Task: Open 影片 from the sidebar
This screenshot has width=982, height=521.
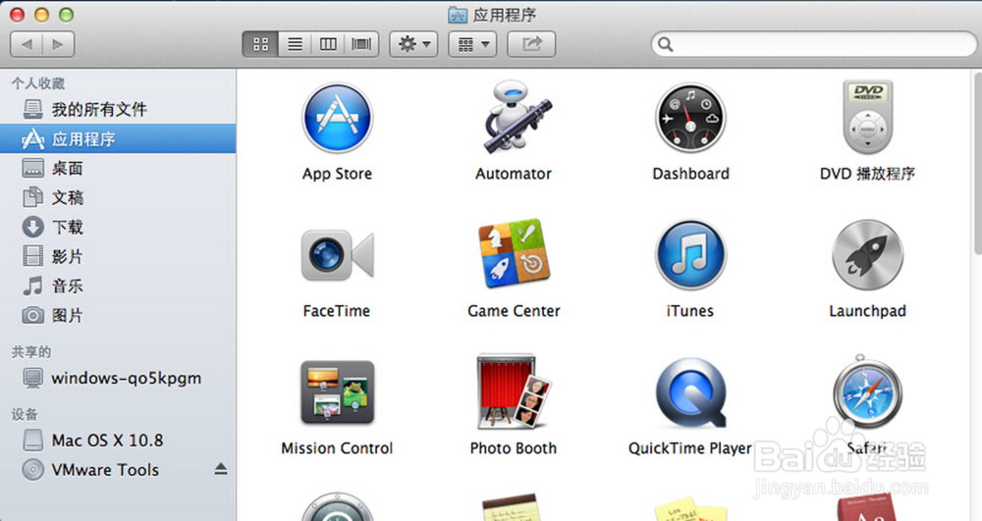Action: coord(118,256)
